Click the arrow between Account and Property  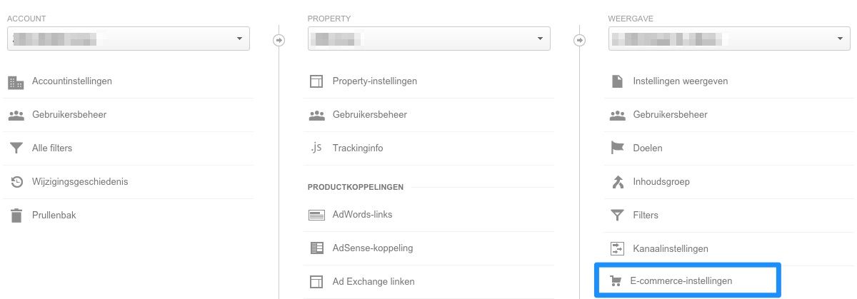tap(279, 41)
